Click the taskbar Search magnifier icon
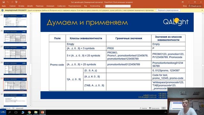204x115 pixels. 10,112
